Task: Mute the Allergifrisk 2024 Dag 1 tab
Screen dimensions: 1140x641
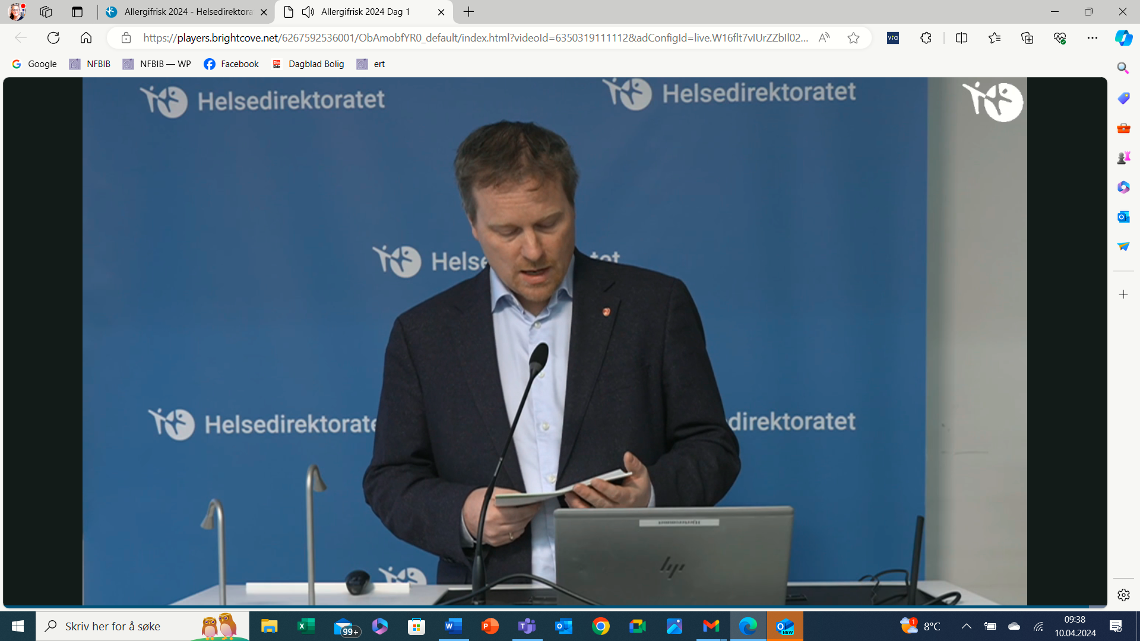Action: pos(307,11)
